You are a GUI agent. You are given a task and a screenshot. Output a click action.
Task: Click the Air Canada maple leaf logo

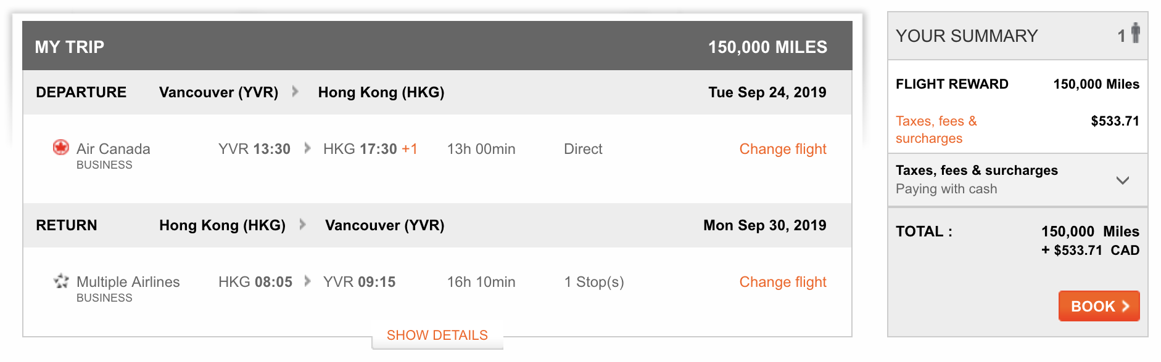[x=60, y=148]
